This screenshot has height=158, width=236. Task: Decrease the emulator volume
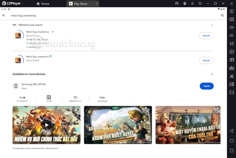pyautogui.click(x=232, y=35)
